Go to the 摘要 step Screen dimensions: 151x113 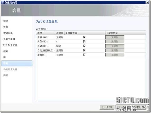[x=6, y=75]
